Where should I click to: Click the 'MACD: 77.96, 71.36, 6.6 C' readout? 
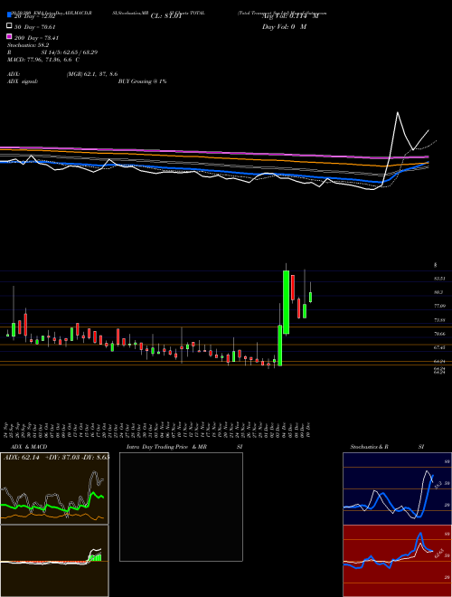[43, 60]
